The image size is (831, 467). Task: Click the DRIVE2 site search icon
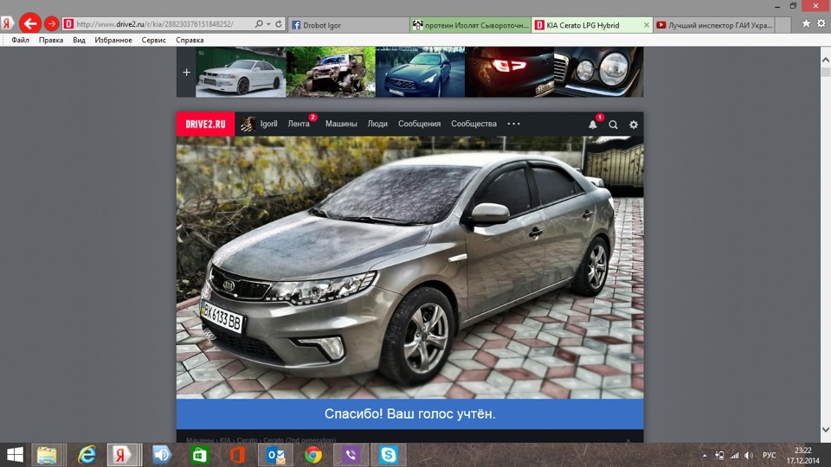tap(613, 125)
